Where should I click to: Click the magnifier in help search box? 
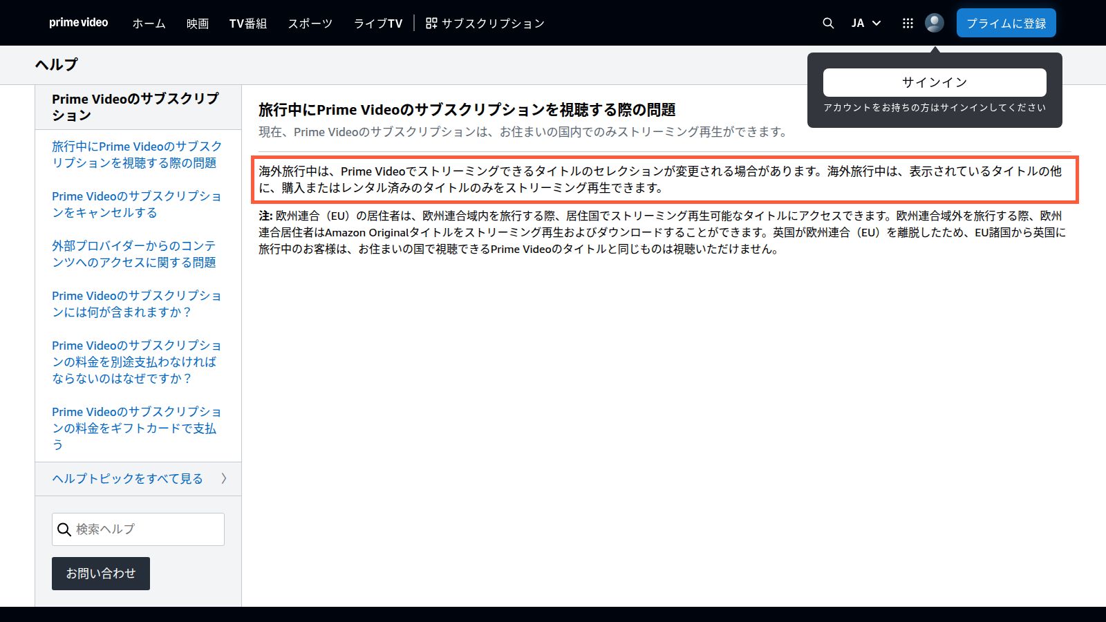[64, 529]
